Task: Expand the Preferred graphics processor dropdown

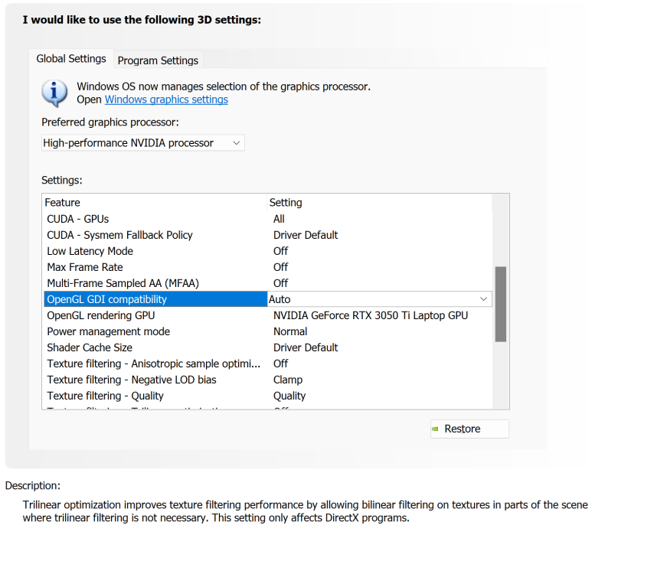Action: 142,143
